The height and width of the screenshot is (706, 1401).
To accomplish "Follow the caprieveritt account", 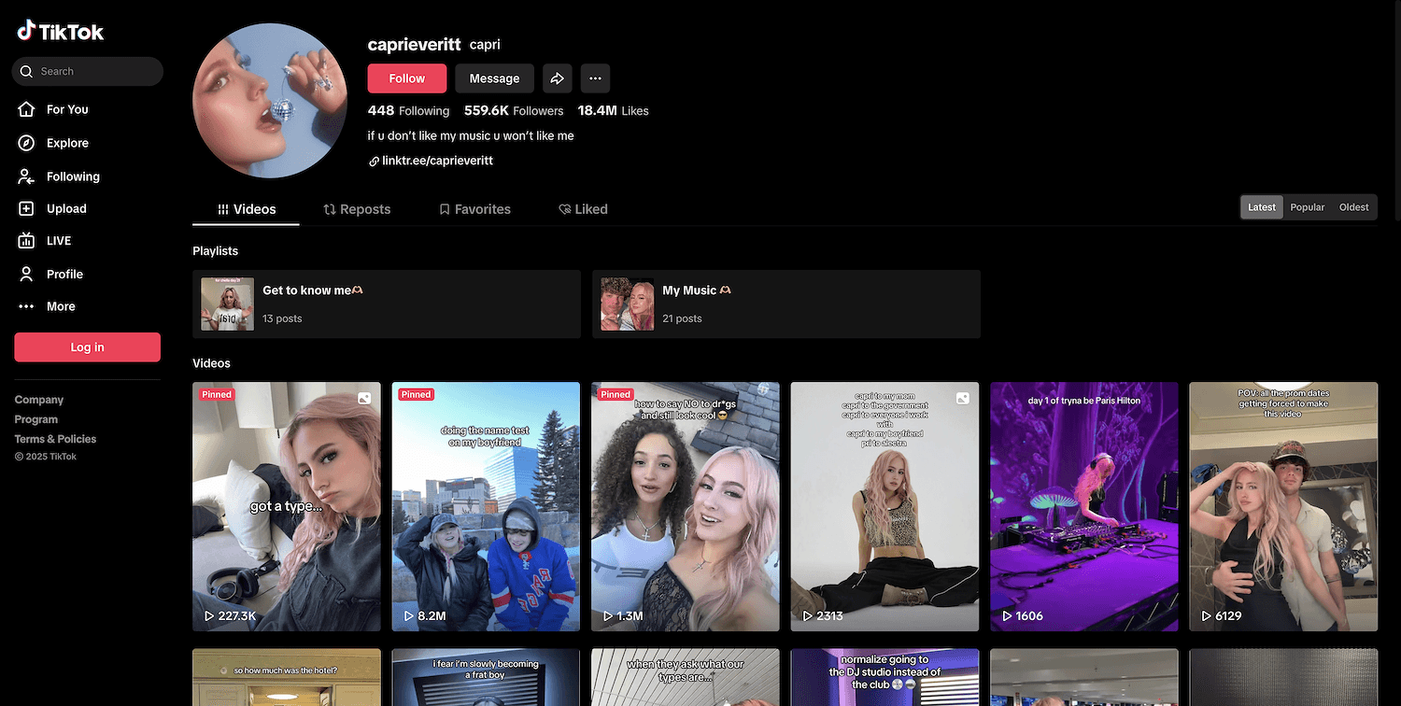I will click(x=406, y=78).
